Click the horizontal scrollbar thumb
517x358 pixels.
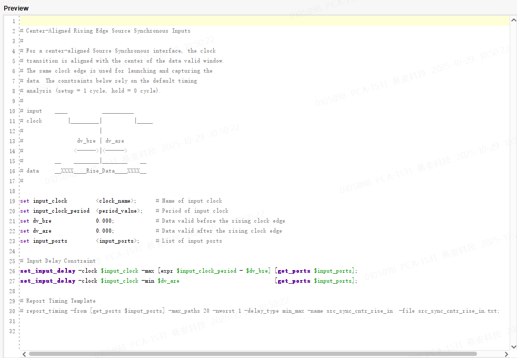pos(253,354)
